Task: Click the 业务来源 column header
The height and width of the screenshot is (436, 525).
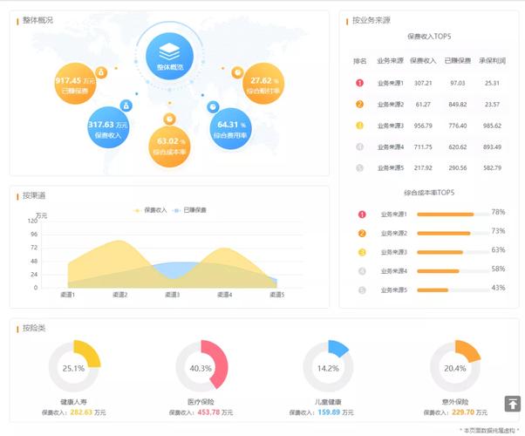Action: pos(390,61)
